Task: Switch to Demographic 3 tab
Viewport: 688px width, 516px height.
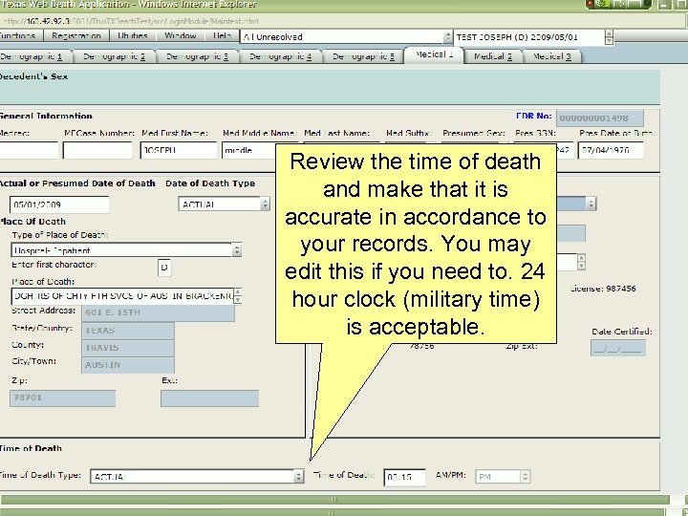Action: 197,56
